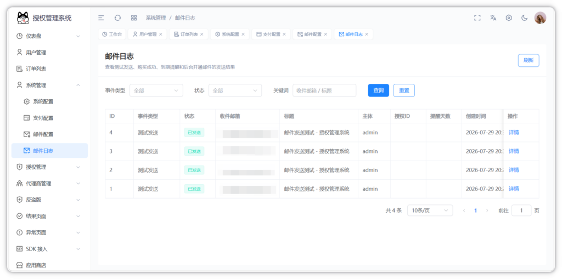This screenshot has width=562, height=279.
Task: Click 系统管理 in the breadcrumb
Action: pyautogui.click(x=156, y=18)
